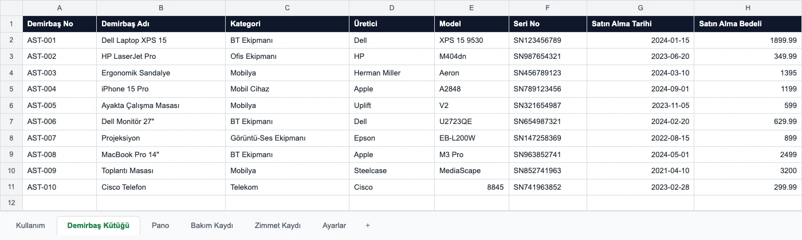
Task: Select column G header
Action: pos(640,8)
